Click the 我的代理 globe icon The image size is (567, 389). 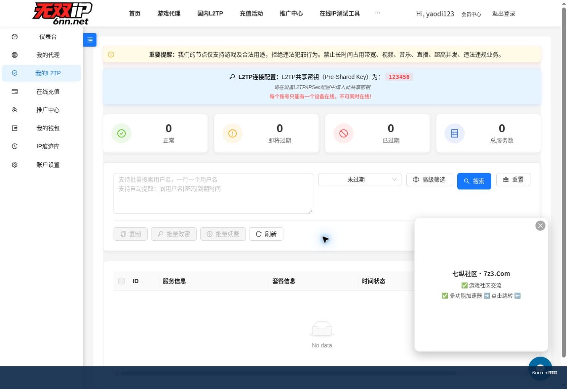pos(15,55)
